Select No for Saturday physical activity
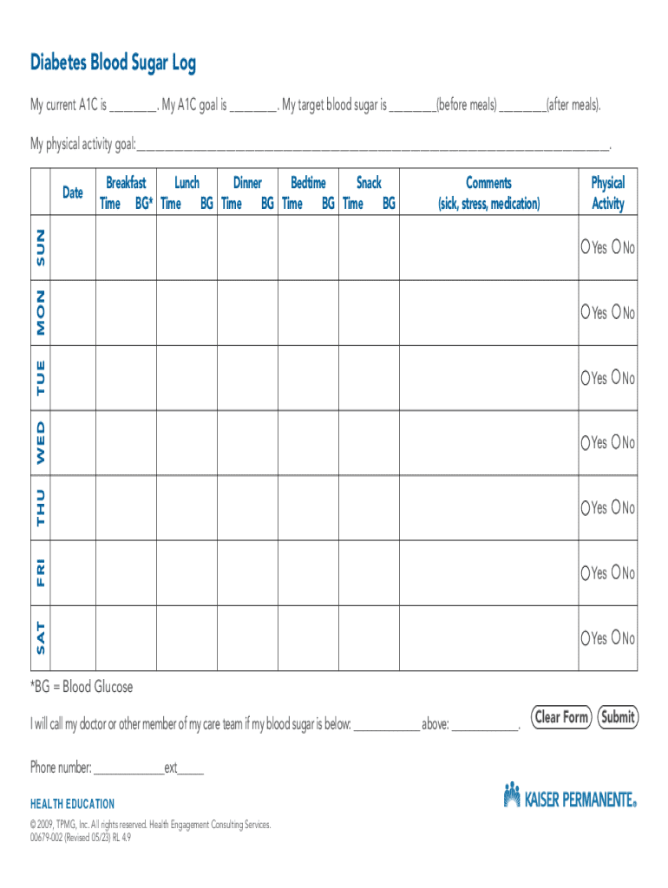Screen dimensions: 668x888 click(617, 637)
